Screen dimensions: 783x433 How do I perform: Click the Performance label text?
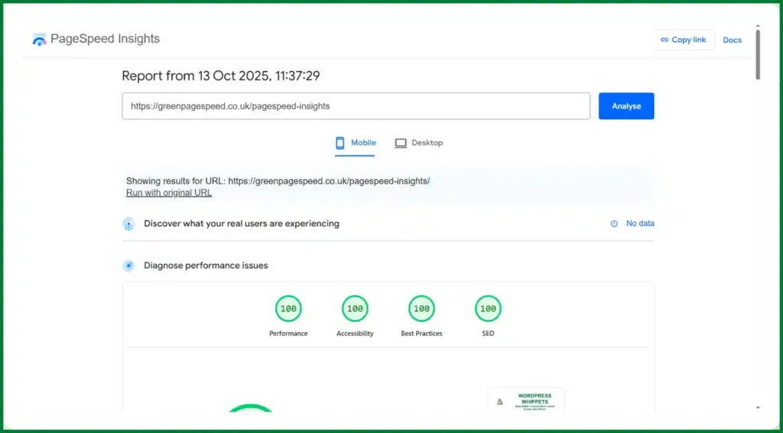(288, 334)
